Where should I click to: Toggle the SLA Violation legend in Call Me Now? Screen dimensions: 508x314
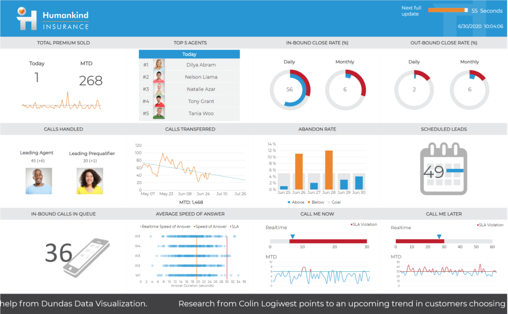pyautogui.click(x=364, y=224)
